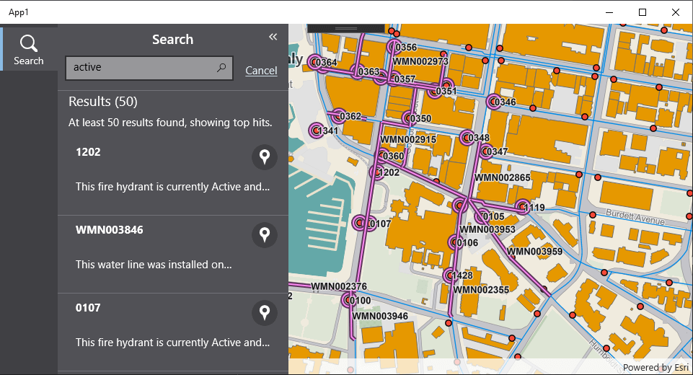Click hydrant 0346 marker on the map
693x375 pixels.
point(493,102)
